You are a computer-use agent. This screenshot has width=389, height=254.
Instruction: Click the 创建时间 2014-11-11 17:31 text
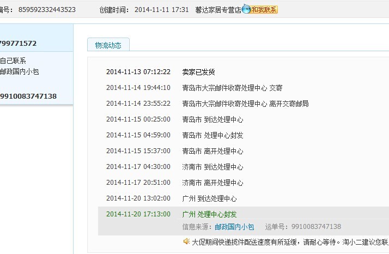pos(144,10)
